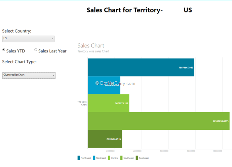Click the Sales Chart for Territory heading
The image size is (232, 167).
tap(124, 10)
